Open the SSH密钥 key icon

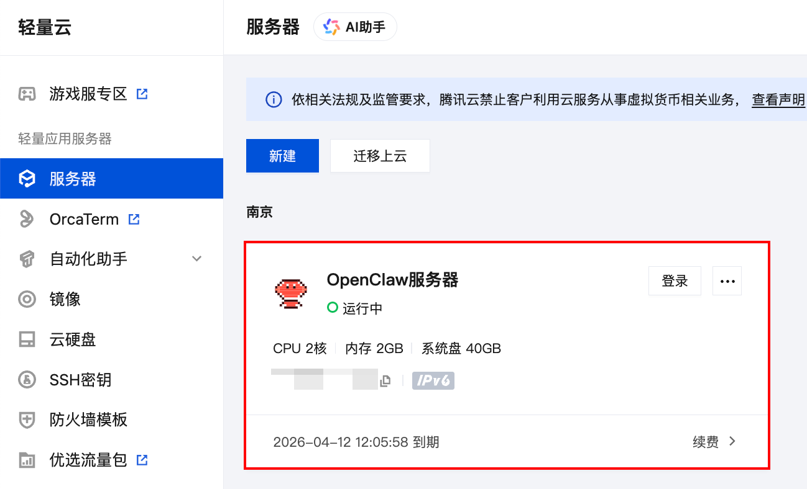[x=26, y=380]
